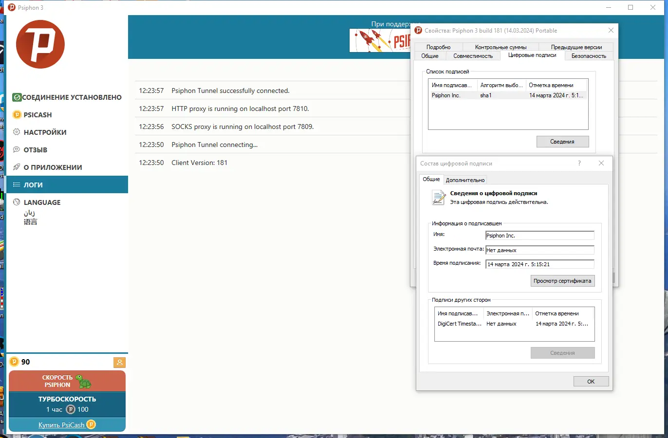Click the Время подписания field
This screenshot has width=668, height=438.
click(540, 264)
